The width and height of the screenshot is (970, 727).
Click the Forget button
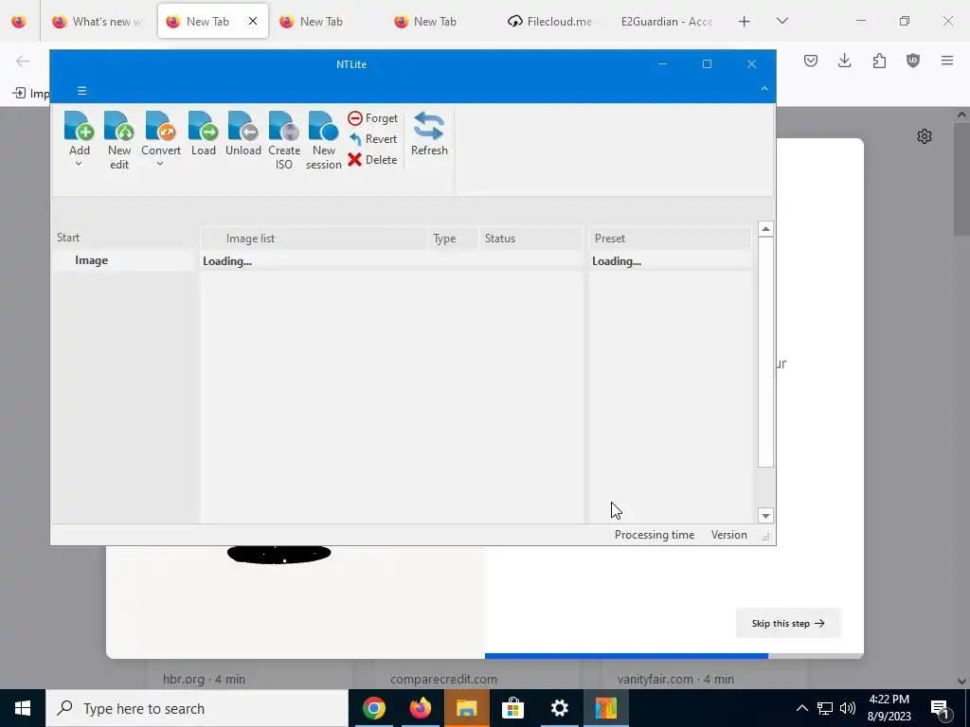click(x=372, y=118)
